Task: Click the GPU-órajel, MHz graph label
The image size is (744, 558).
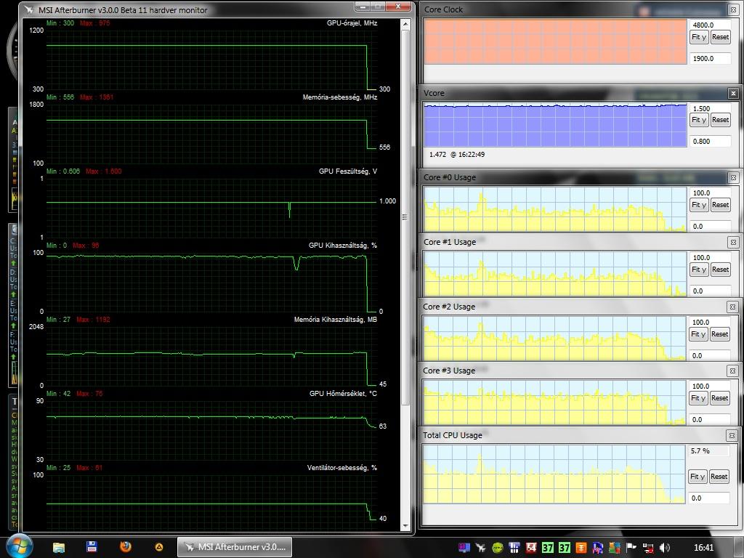Action: pyautogui.click(x=352, y=23)
